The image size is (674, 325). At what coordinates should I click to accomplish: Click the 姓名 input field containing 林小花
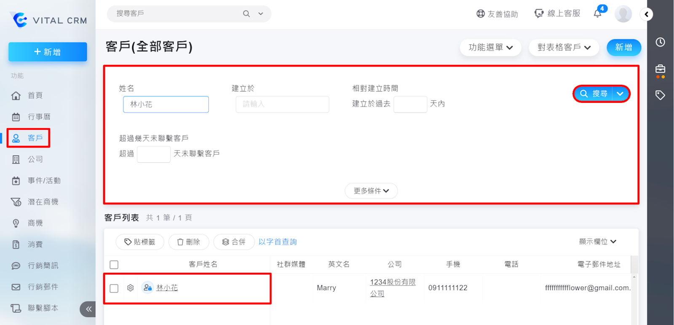[x=166, y=105]
